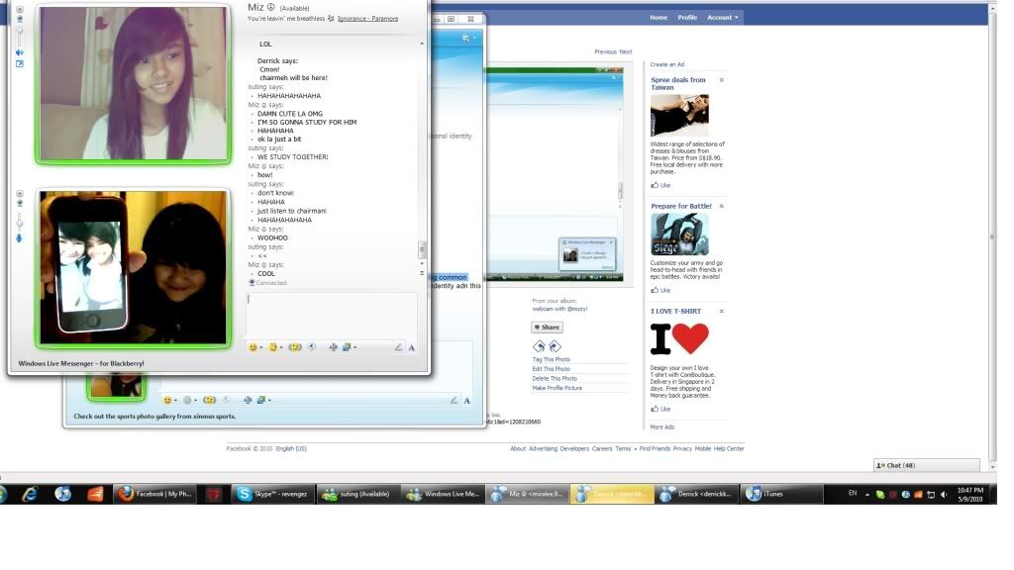Viewport: 1014px width, 570px height.
Task: Open dropdown arrow next to smiley emoticon
Action: click(262, 347)
